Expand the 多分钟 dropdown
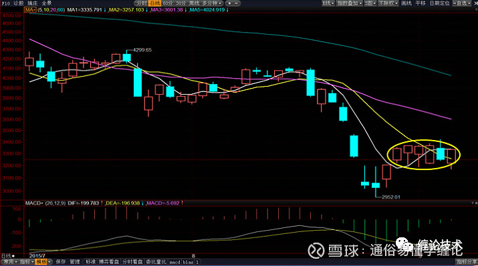The image size is (478, 266). [211, 3]
